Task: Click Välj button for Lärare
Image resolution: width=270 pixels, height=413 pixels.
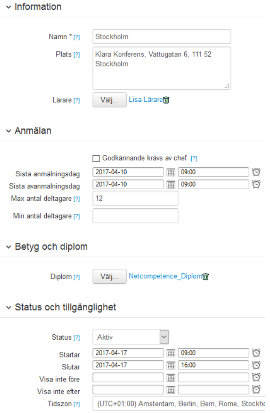Action: pyautogui.click(x=109, y=100)
